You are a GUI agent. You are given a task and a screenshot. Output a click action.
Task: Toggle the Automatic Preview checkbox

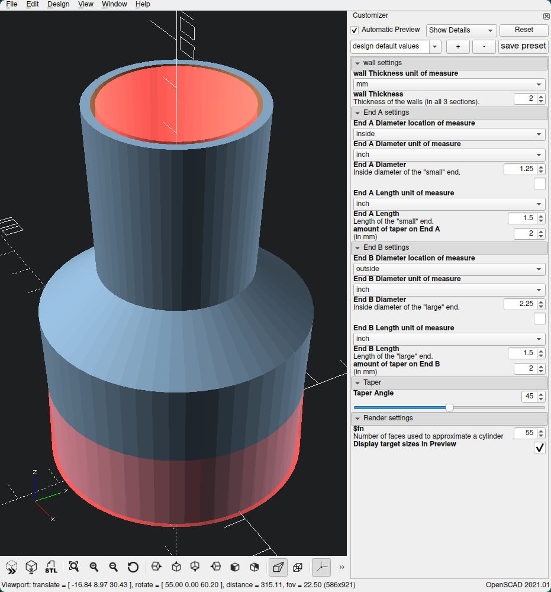[355, 30]
